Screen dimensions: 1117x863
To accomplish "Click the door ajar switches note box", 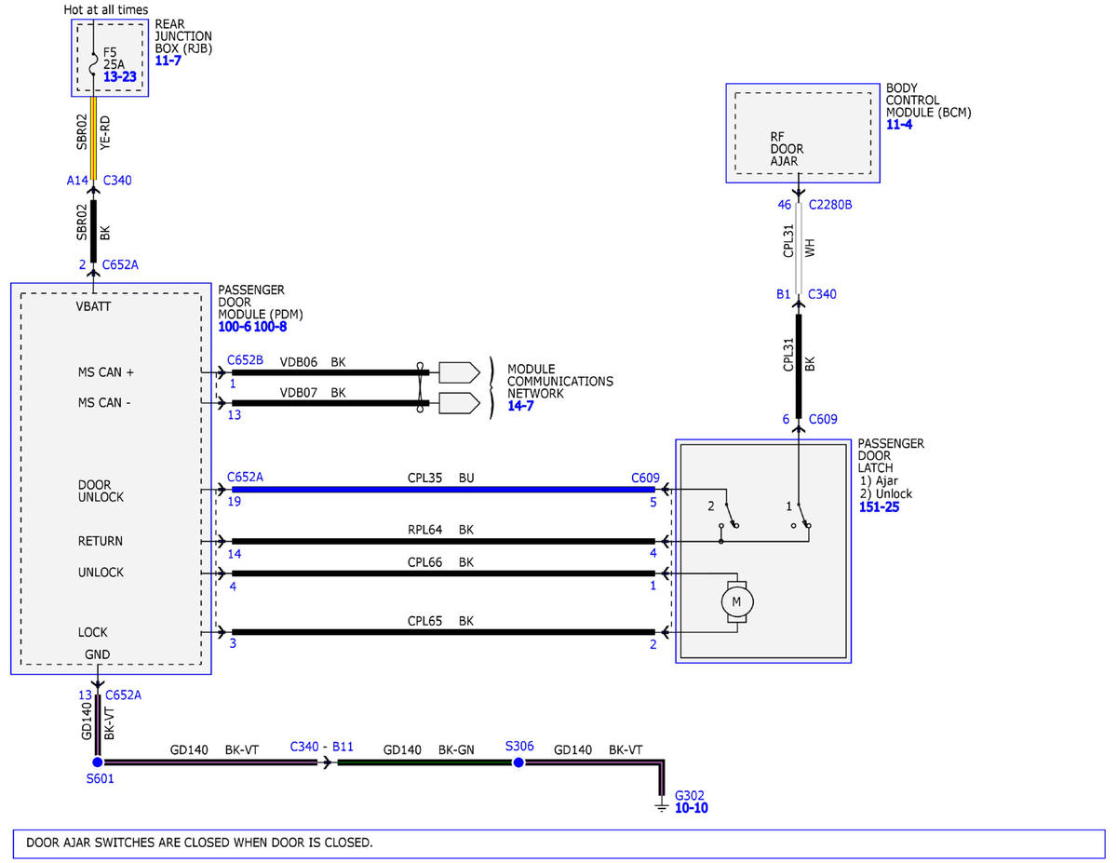I will [x=558, y=843].
